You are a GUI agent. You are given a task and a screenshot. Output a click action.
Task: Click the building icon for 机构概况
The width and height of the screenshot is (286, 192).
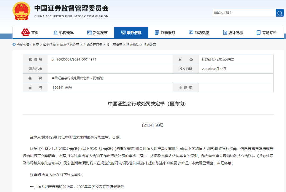55,32
